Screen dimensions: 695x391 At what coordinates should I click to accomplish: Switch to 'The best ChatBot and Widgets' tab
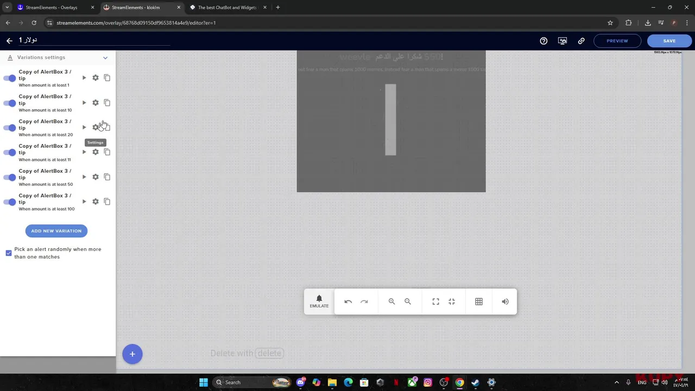click(x=228, y=8)
